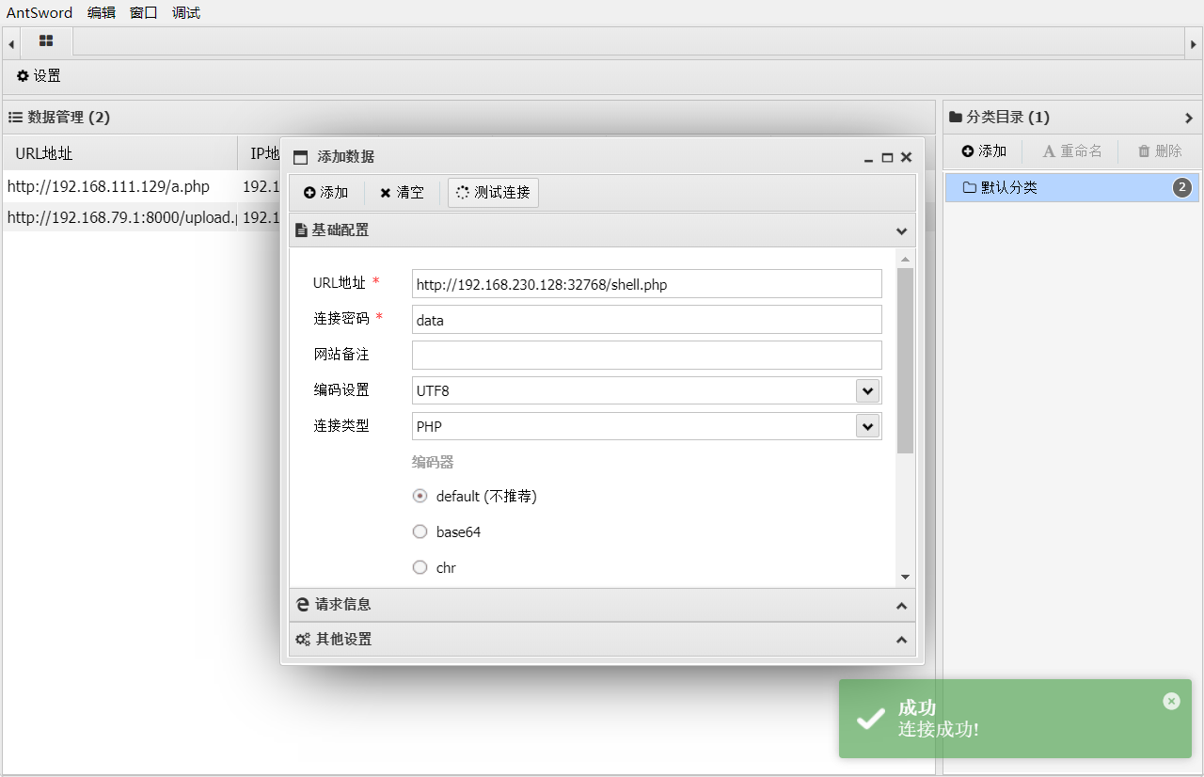Click the 分类目录 folder header icon

[956, 118]
